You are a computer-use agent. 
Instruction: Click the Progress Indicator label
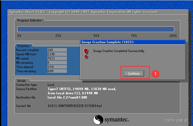tap(29, 21)
